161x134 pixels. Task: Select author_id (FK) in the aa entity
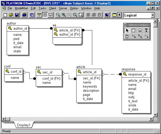(x=70, y=34)
